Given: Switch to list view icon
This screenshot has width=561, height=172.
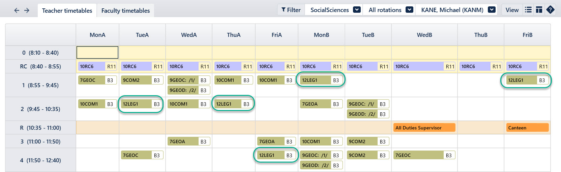Looking at the screenshot, I should [x=528, y=10].
